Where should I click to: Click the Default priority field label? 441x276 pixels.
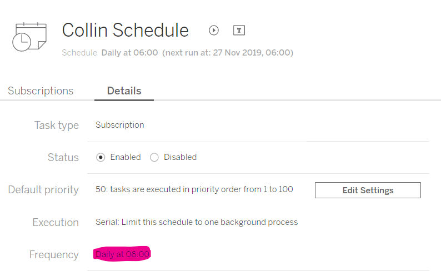(x=43, y=189)
